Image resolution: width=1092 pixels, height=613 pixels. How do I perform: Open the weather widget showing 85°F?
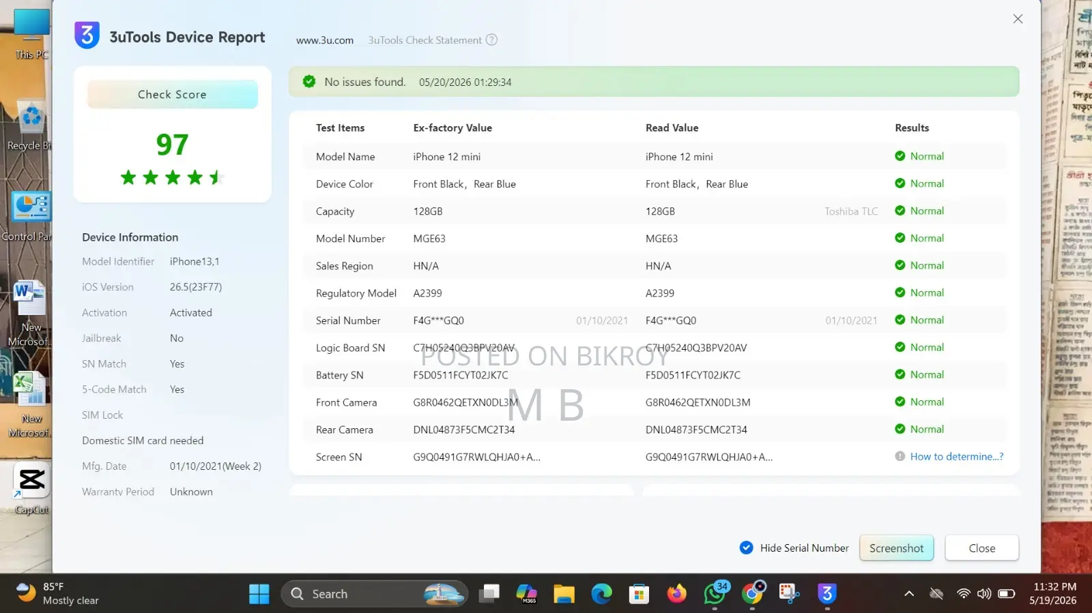click(x=58, y=593)
